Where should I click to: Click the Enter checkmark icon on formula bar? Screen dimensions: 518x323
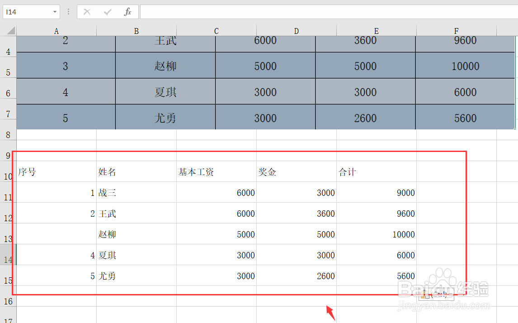point(107,11)
